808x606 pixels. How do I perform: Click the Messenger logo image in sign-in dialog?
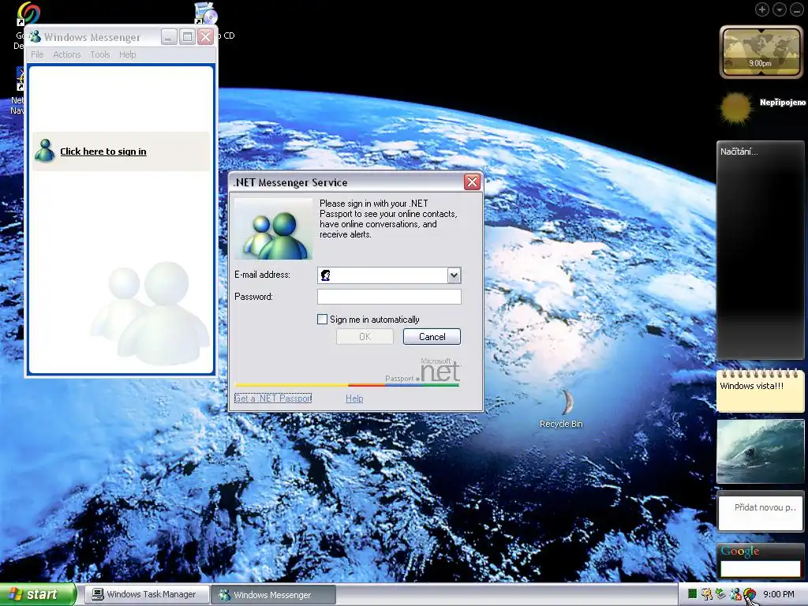pos(273,229)
